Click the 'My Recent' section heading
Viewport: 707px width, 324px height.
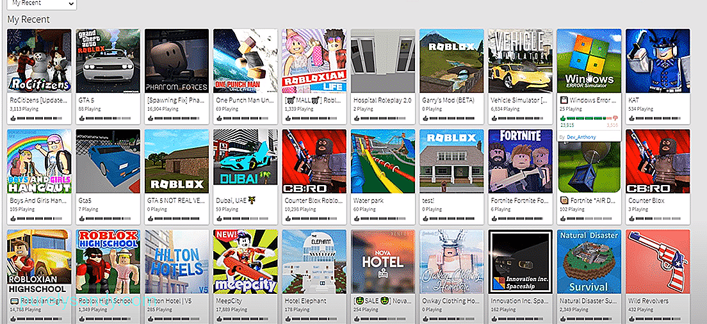[28, 19]
